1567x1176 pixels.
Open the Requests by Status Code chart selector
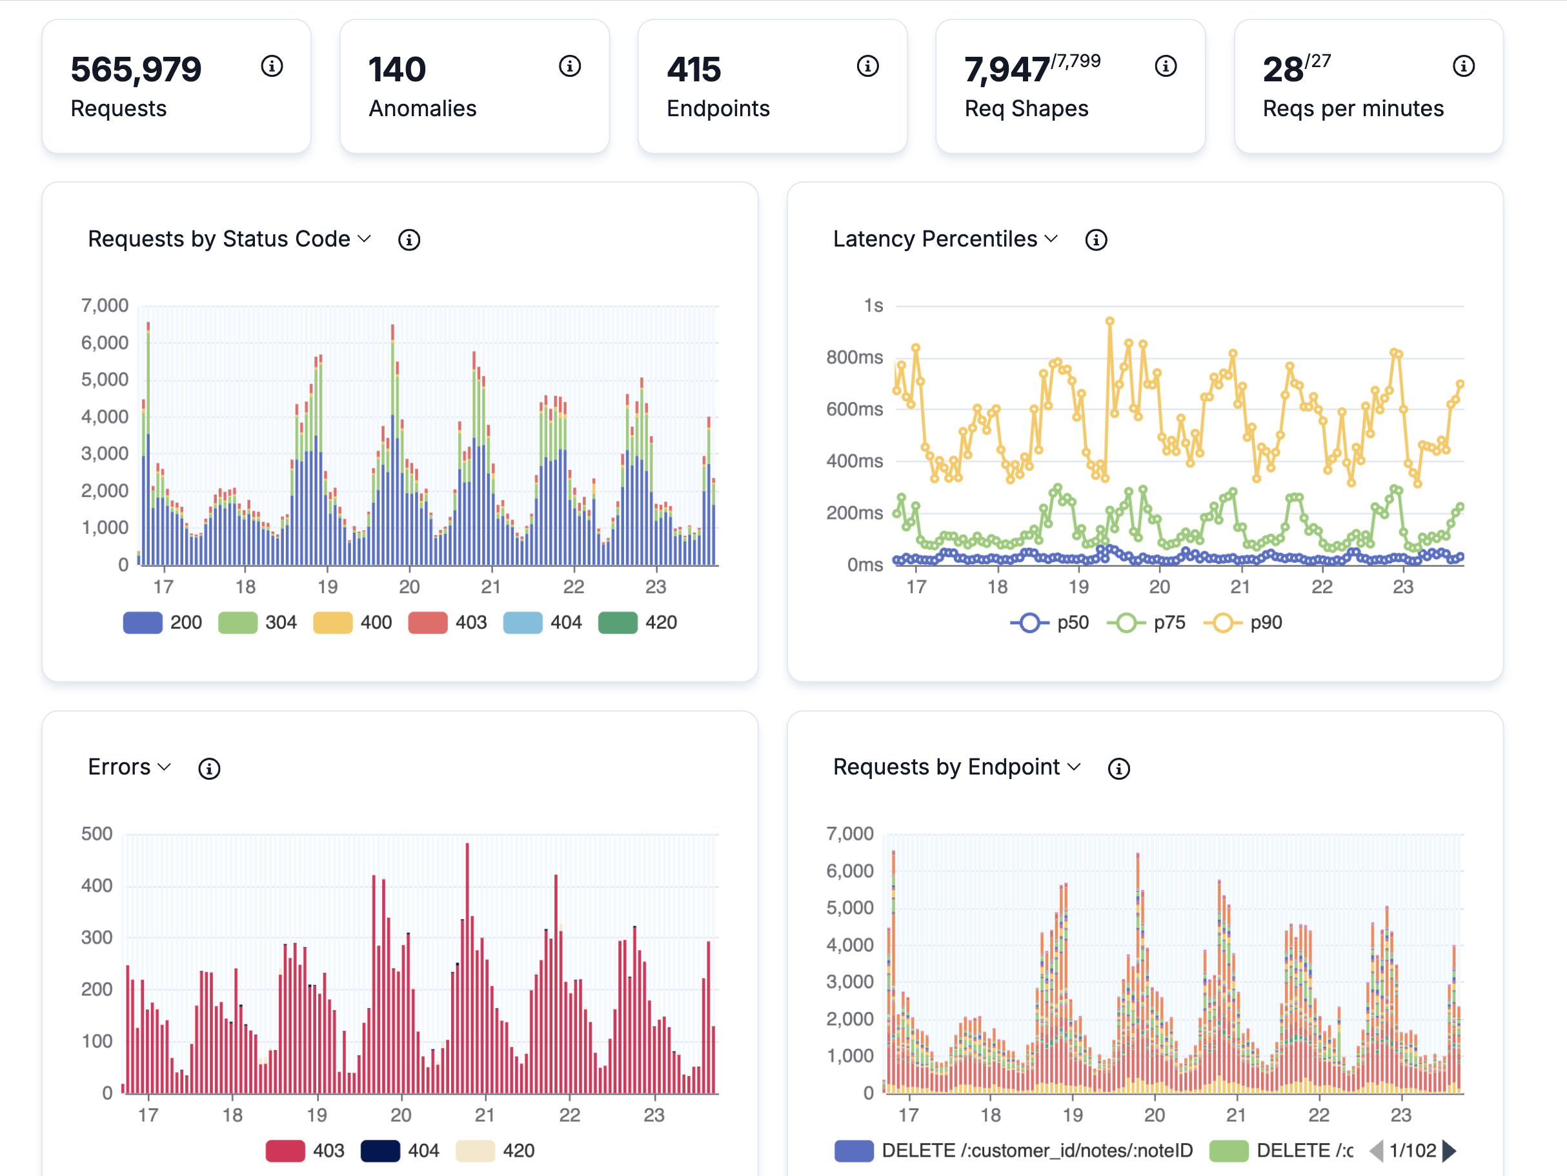(x=365, y=239)
